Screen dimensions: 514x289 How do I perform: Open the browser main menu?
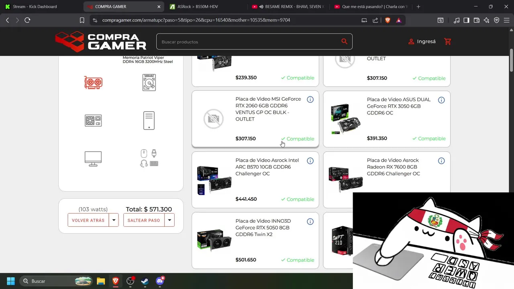click(507, 20)
